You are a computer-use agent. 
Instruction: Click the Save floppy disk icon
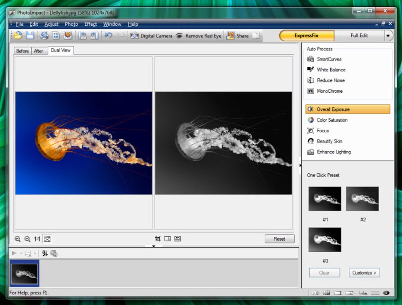pos(30,35)
